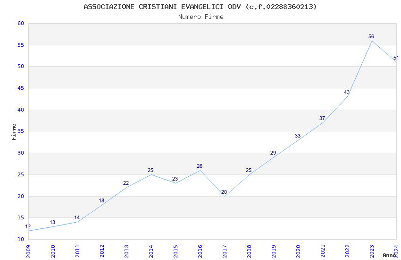Click the 2018 year tick label
Viewport: 401px width, 260px height.
tap(249, 251)
